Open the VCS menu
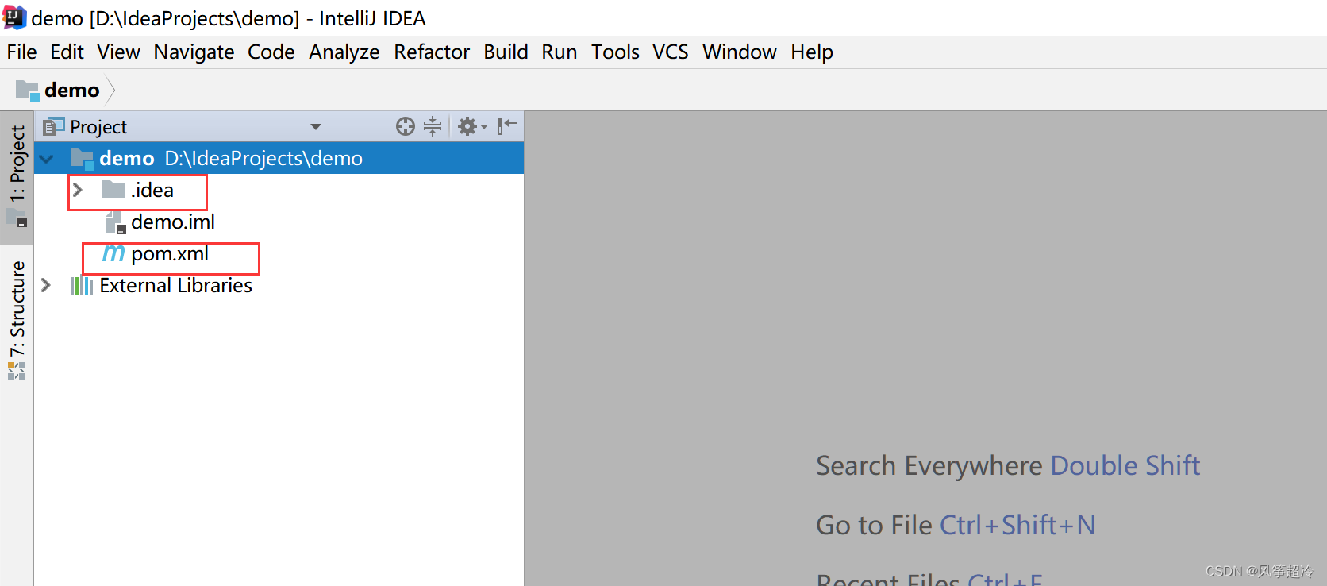Image resolution: width=1327 pixels, height=586 pixels. pyautogui.click(x=670, y=52)
